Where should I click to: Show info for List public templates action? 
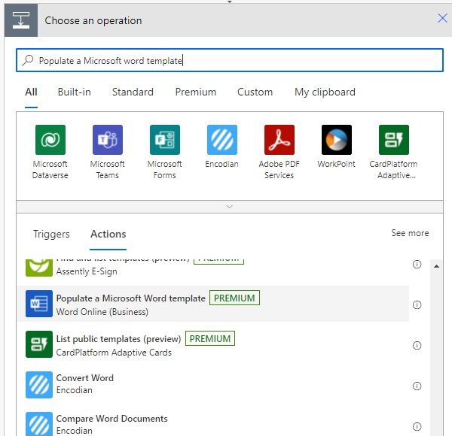pyautogui.click(x=417, y=345)
